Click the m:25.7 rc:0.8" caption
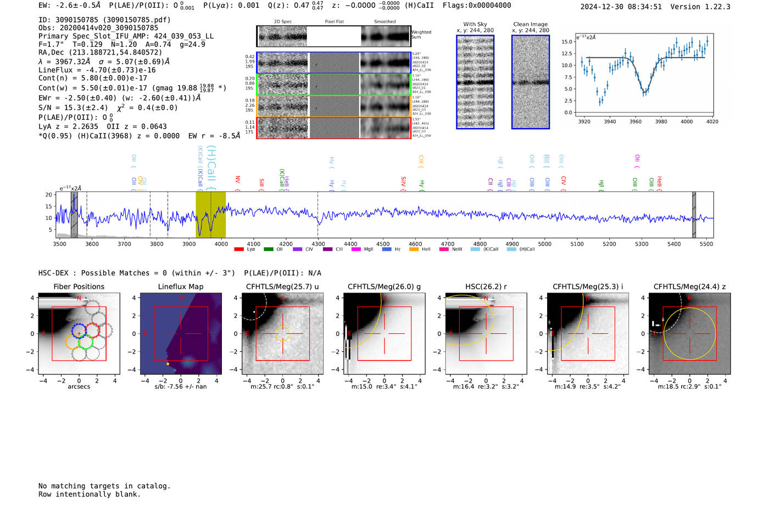 (x=282, y=387)
